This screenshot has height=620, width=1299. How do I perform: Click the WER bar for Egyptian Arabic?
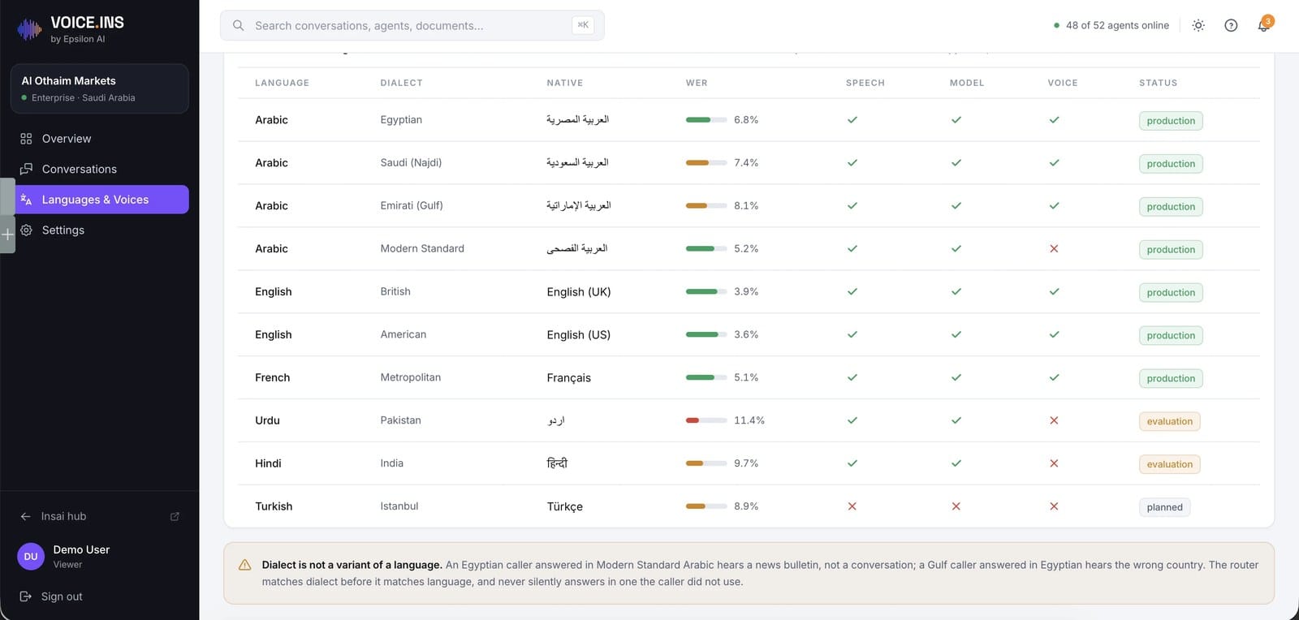pyautogui.click(x=706, y=120)
